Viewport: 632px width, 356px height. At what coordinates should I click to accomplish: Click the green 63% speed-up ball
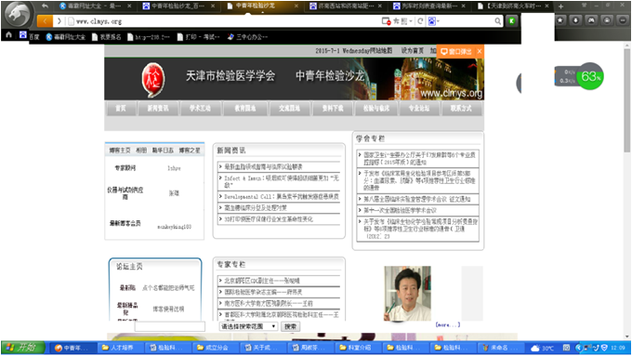coord(590,76)
